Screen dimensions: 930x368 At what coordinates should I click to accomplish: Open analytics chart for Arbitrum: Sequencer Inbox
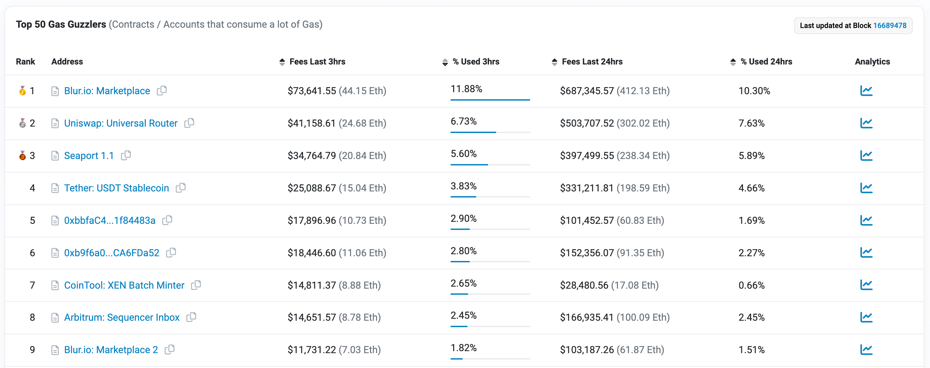[x=866, y=317]
